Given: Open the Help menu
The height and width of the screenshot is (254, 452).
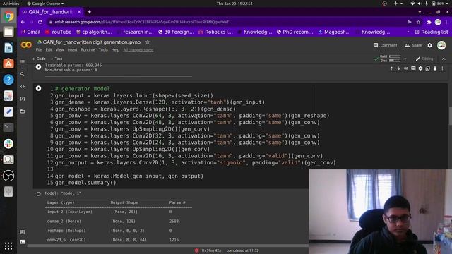Looking at the screenshot, I should coord(115,50).
